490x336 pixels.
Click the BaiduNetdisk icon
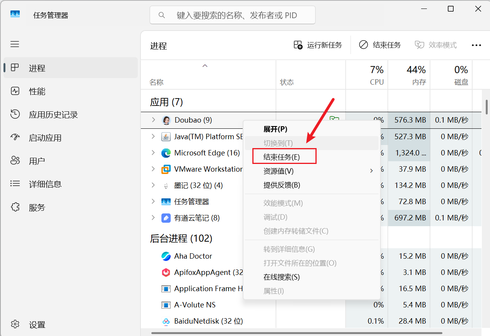point(166,321)
